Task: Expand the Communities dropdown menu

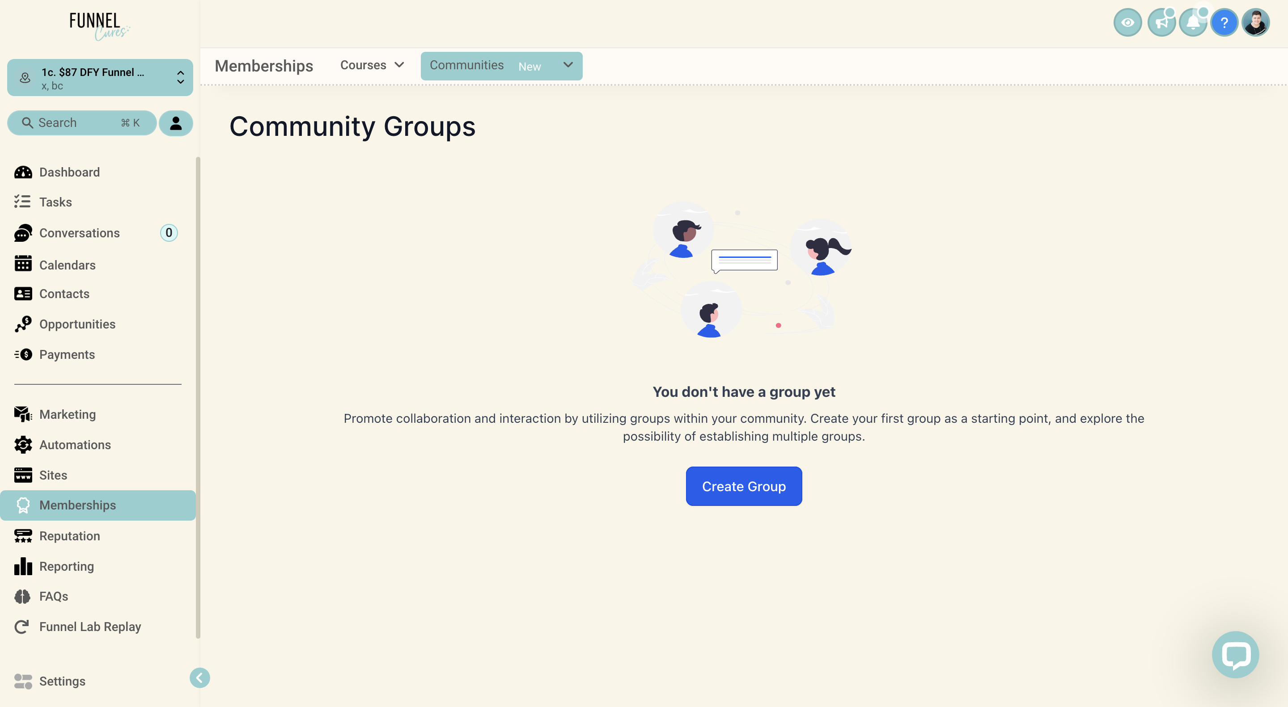Action: pos(567,65)
